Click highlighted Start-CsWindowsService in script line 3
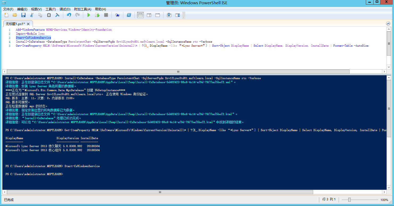This screenshot has width=394, height=206. [x=33, y=38]
